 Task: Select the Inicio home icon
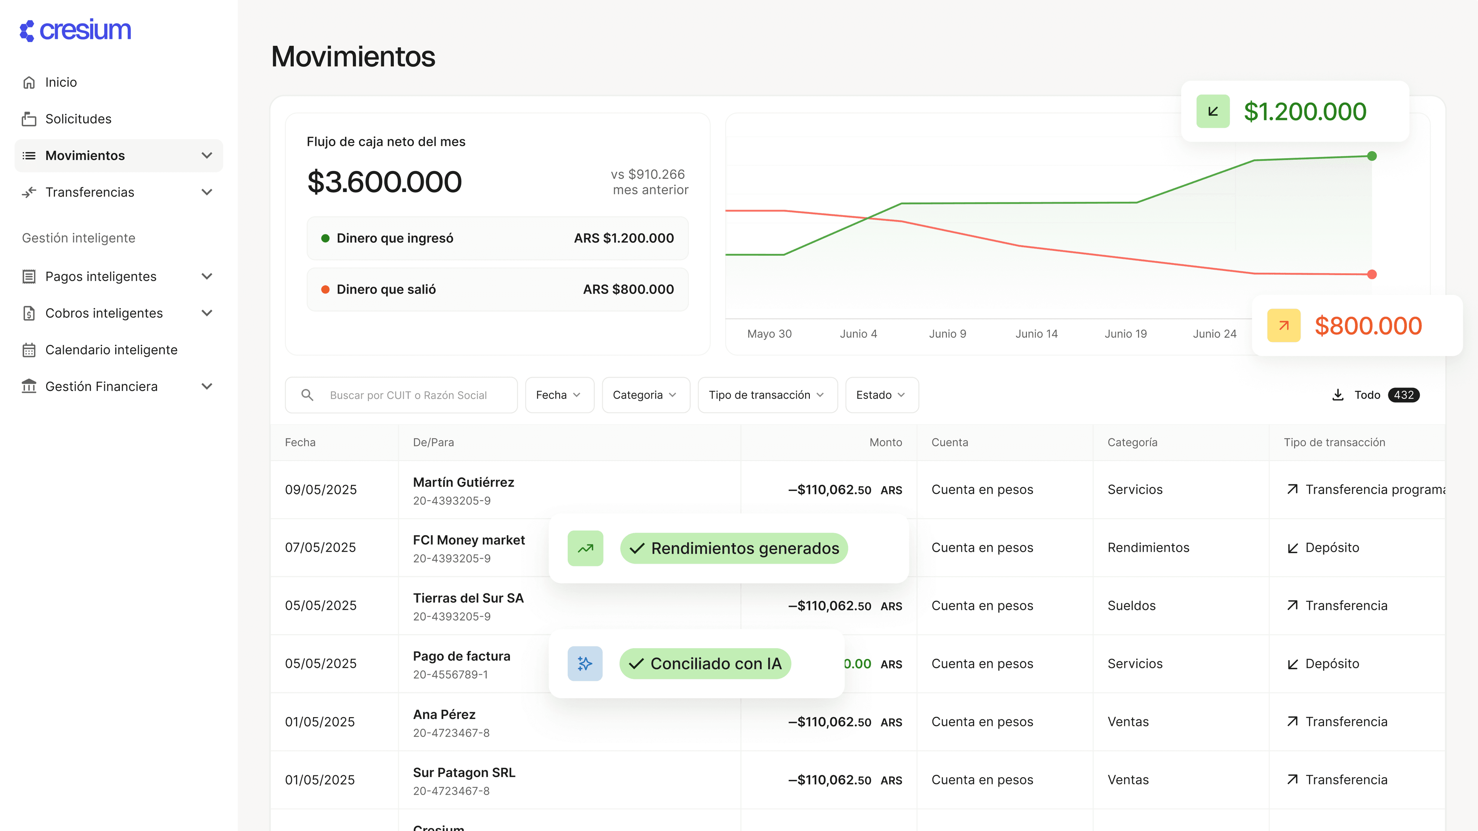coord(29,82)
